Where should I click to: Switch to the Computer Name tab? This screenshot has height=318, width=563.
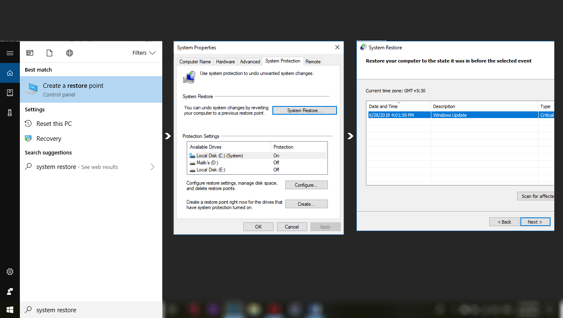(195, 61)
